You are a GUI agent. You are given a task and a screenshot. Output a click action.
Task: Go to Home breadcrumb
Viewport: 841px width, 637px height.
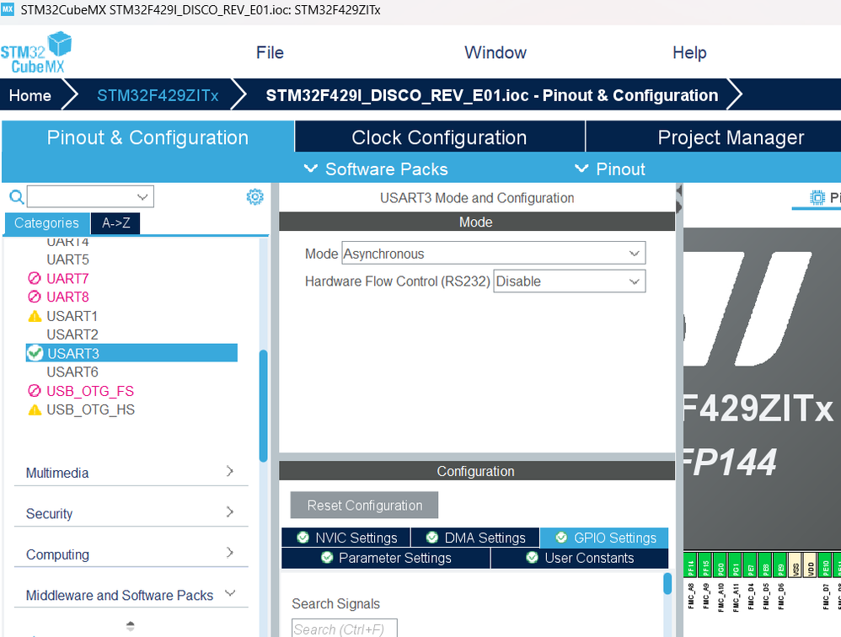30,95
